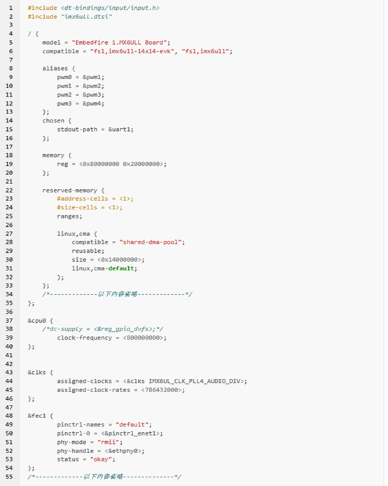
Task: Click line number 22 in the gutter
Action: click(9, 190)
